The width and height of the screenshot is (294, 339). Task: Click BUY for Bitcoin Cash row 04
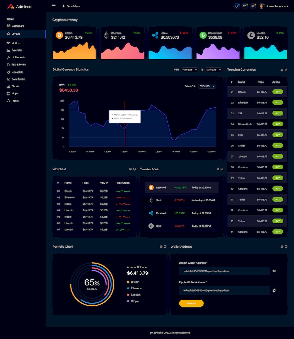[278, 124]
